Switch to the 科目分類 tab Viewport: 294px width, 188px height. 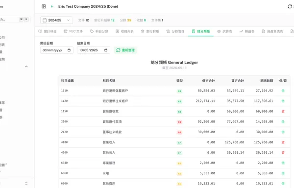[99, 31]
